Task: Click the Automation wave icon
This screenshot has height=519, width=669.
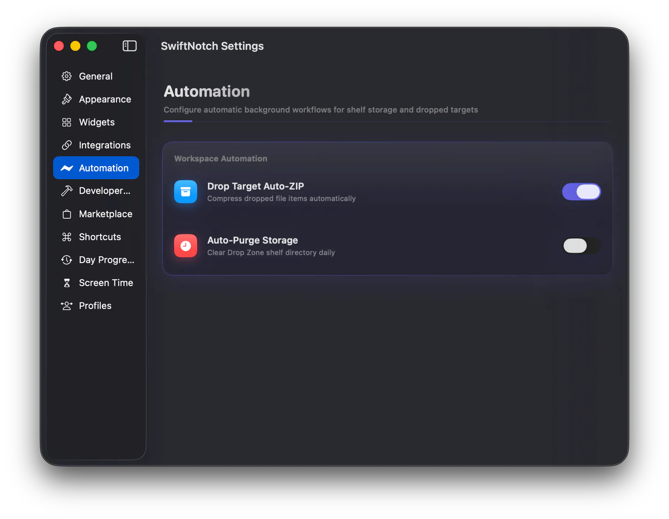Action: tap(67, 168)
